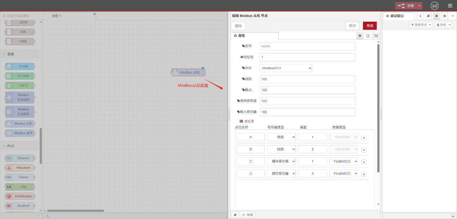Click the 取消 cancel button
The width and height of the screenshot is (457, 219).
(x=352, y=26)
